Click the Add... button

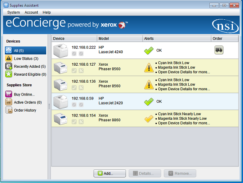[x=110, y=173]
